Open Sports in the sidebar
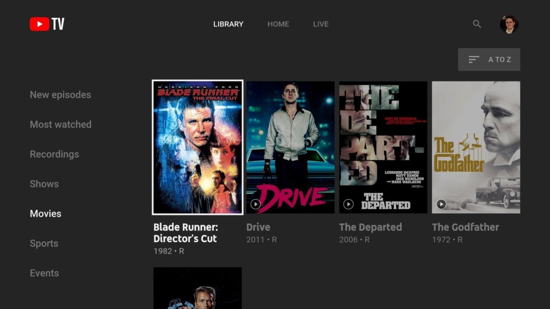This screenshot has height=309, width=550. [44, 244]
